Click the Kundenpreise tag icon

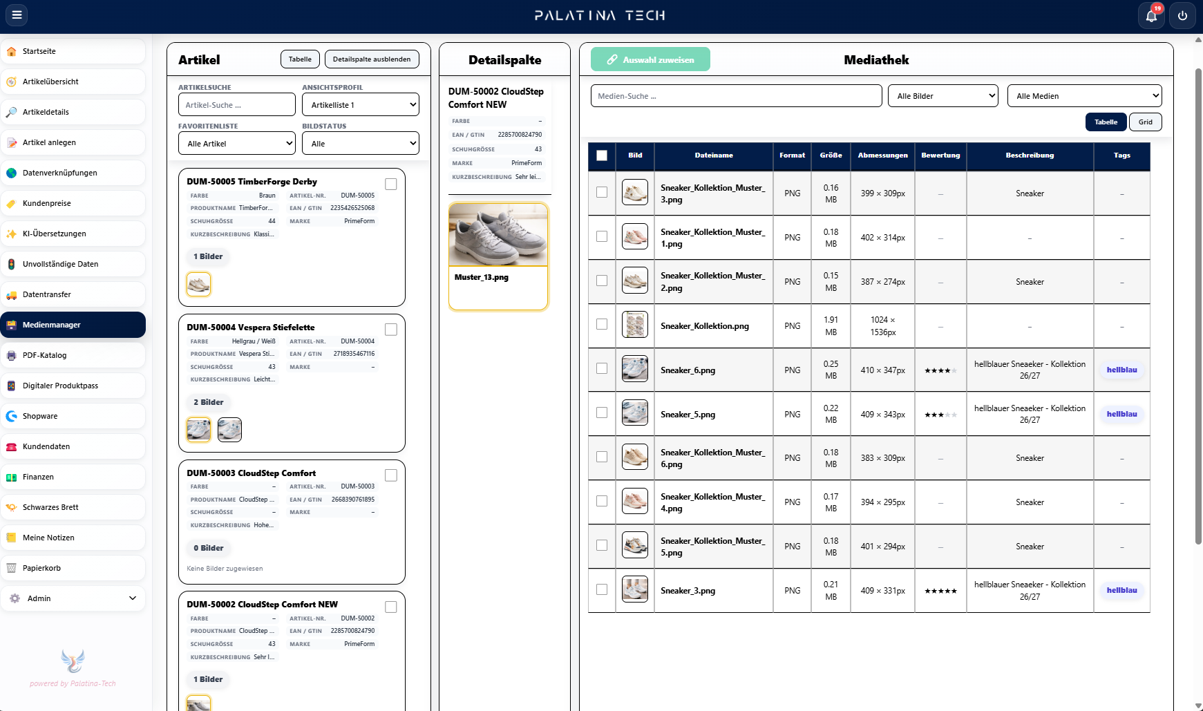pyautogui.click(x=12, y=203)
